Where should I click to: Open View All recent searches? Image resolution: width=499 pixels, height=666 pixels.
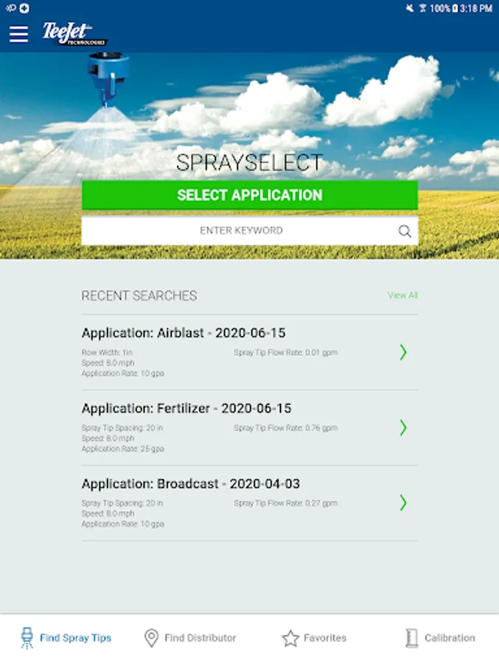[x=402, y=295]
